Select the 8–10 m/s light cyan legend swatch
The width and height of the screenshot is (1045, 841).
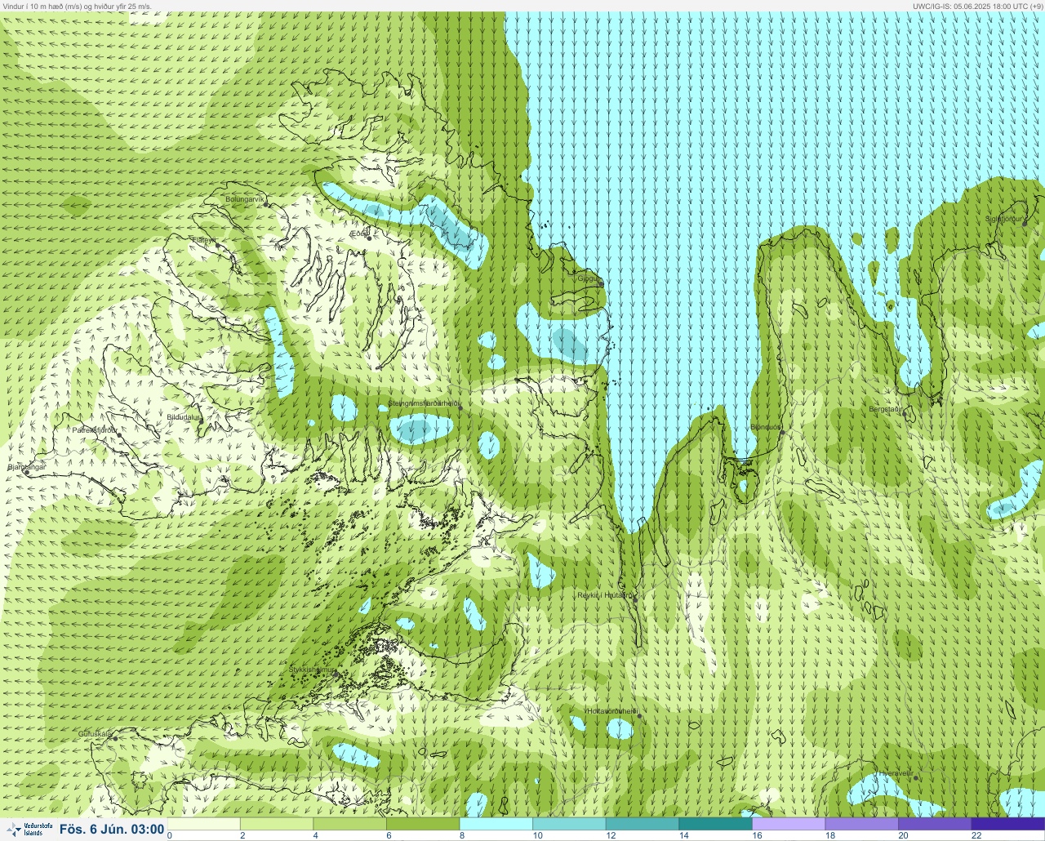pos(496,824)
